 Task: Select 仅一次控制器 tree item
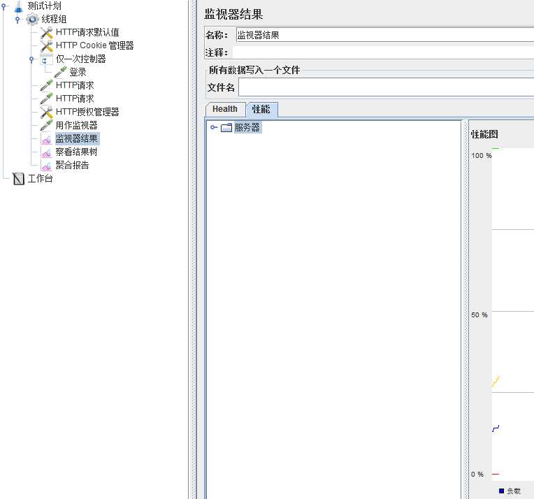[80, 59]
